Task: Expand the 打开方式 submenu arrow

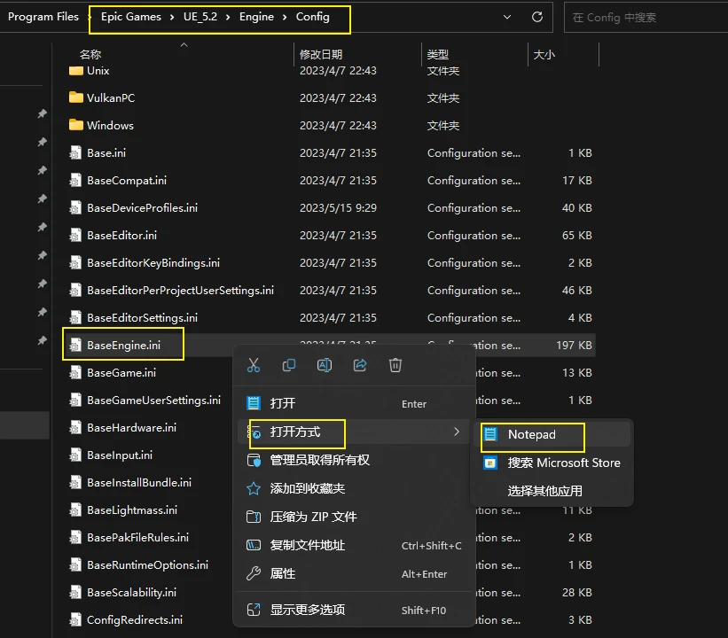Action: (x=457, y=432)
